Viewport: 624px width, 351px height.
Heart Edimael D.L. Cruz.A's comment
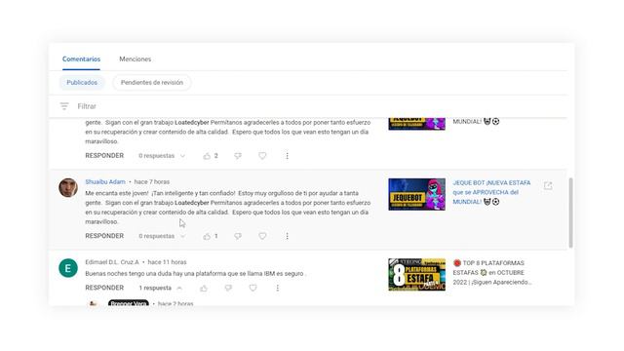click(x=253, y=288)
